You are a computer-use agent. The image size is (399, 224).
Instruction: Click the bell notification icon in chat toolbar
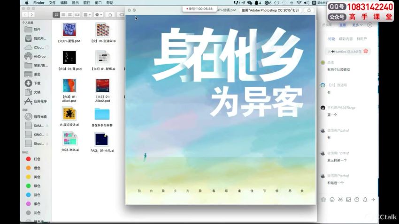point(365,200)
